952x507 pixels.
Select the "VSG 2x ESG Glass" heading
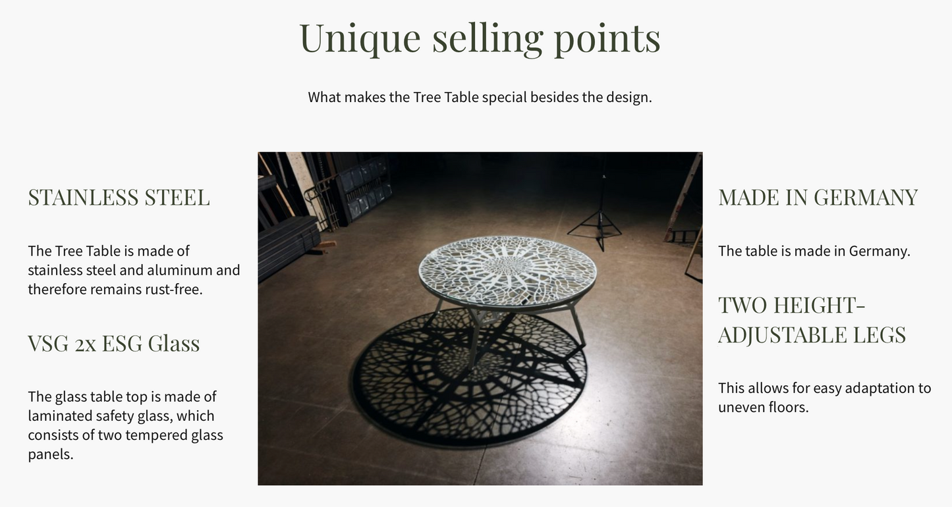click(x=113, y=343)
